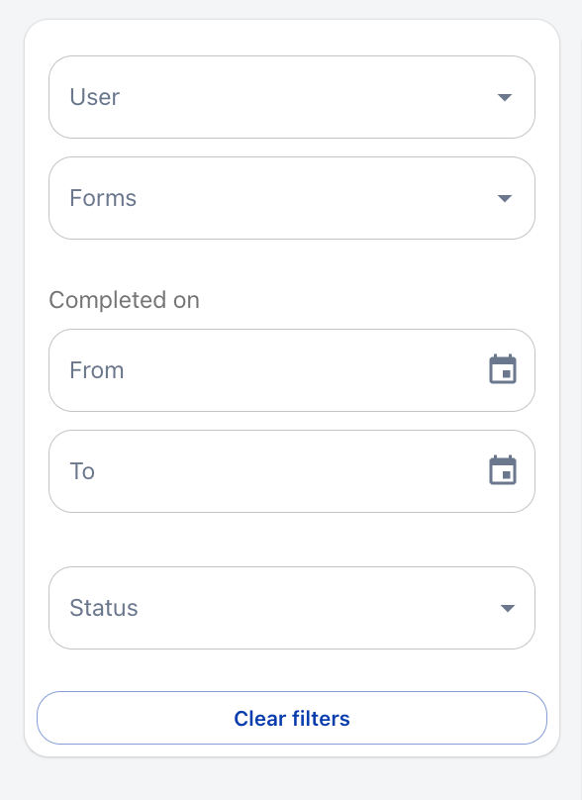
Task: Click the 'Clear filters' blue text
Action: [292, 719]
